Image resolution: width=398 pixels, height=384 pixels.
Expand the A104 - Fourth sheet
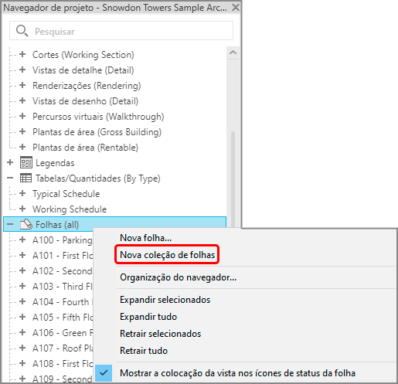point(22,301)
